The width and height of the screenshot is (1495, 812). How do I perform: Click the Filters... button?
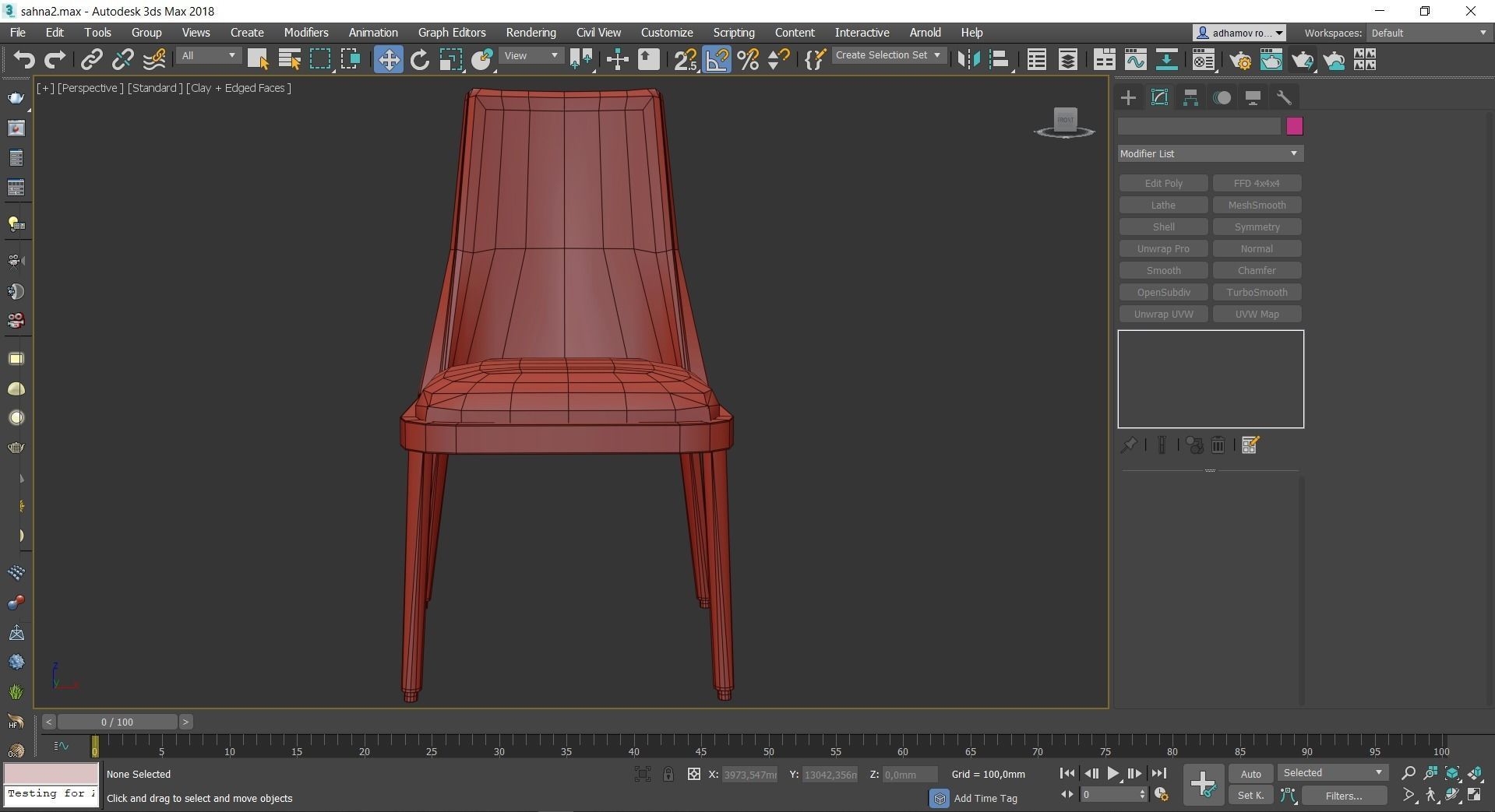[1344, 796]
